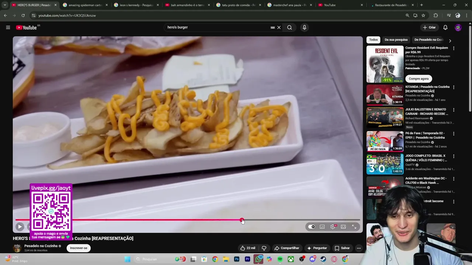Screen dimensions: 472x265
Task: Open the Pé de Fava video thumbnail
Action: coord(385,141)
